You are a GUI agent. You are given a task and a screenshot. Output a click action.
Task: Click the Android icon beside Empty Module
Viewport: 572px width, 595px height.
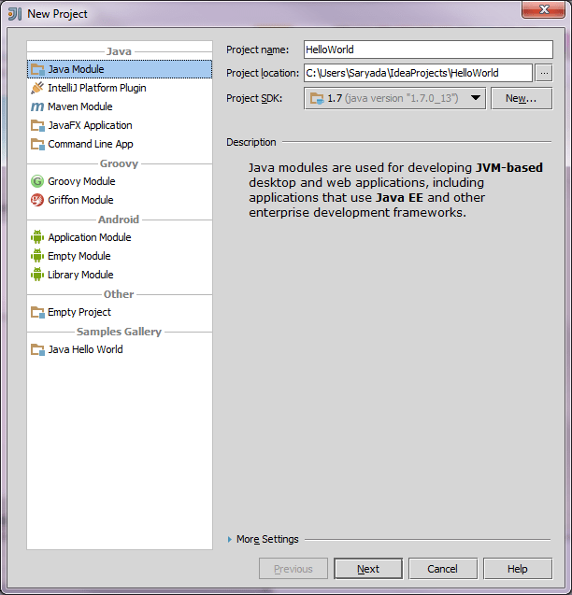[37, 256]
